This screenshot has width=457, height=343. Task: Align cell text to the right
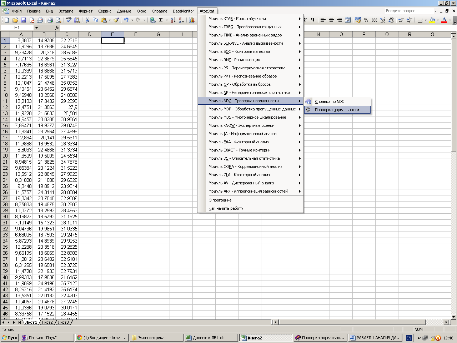tap(339, 20)
